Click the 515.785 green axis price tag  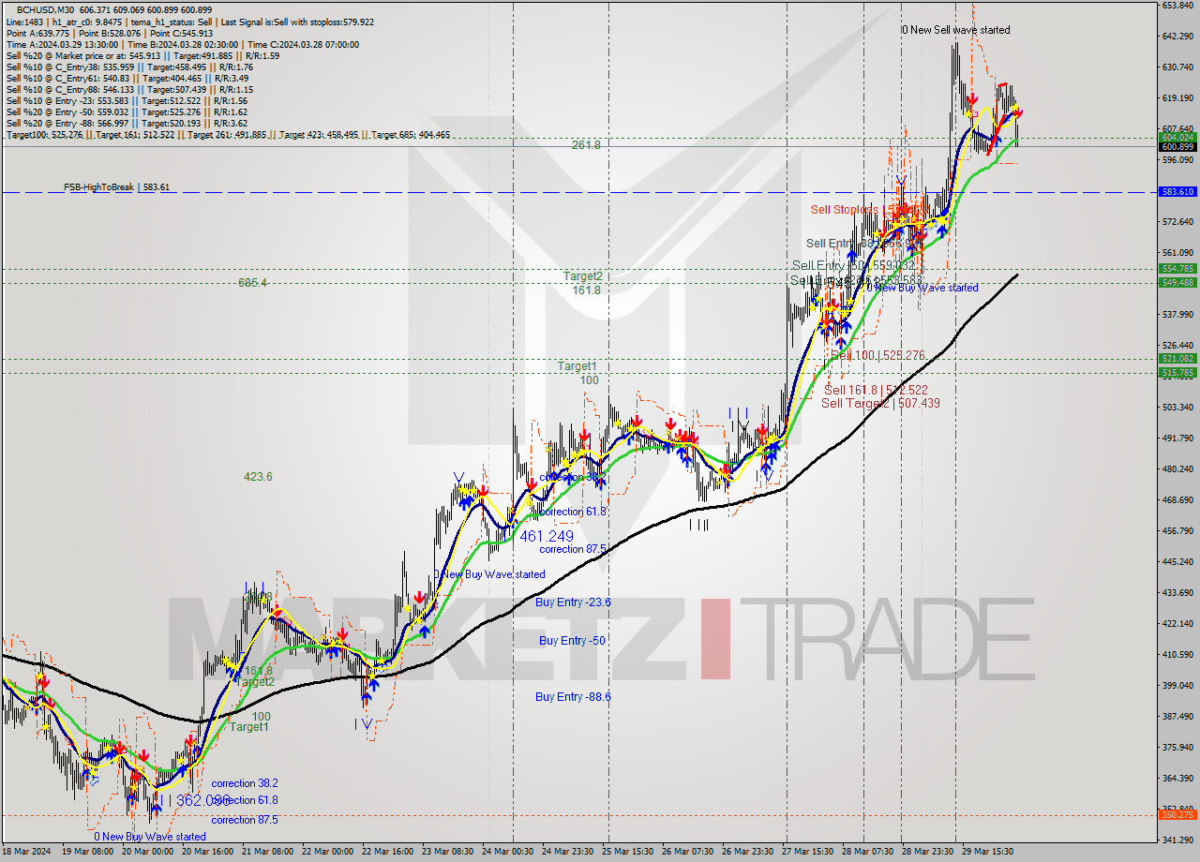click(1177, 372)
